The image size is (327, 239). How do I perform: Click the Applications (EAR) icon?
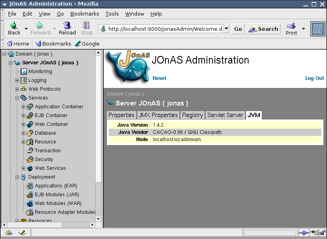click(30, 186)
